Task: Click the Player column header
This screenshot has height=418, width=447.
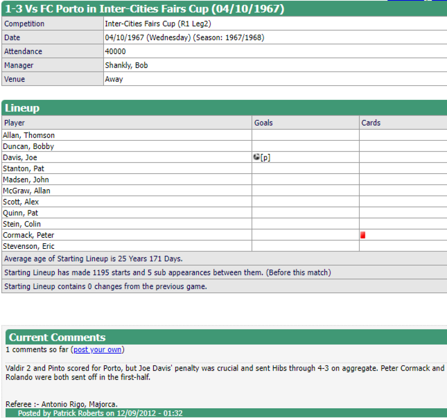Action: 15,123
